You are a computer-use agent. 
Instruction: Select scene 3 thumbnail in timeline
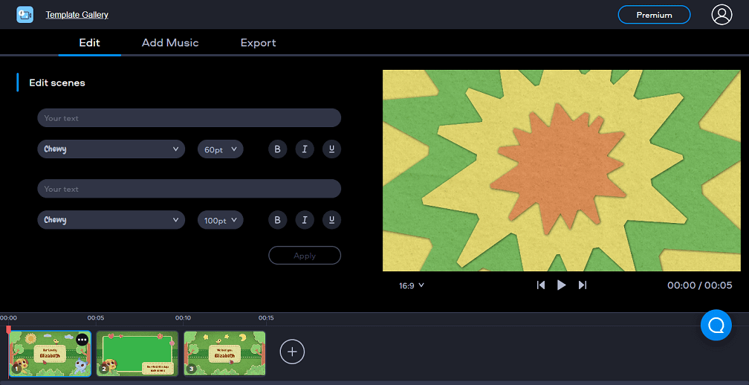pyautogui.click(x=224, y=354)
